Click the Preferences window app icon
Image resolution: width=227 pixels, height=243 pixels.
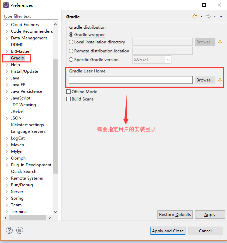(6, 5)
